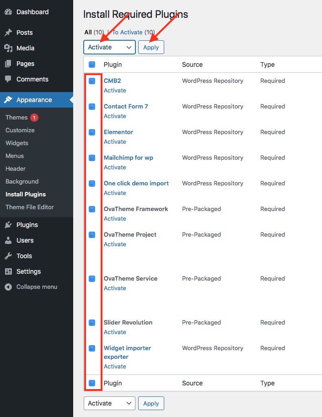Viewport: 322px width, 417px height.
Task: Open the bottom bulk action Activate dropdown
Action: coord(109,403)
